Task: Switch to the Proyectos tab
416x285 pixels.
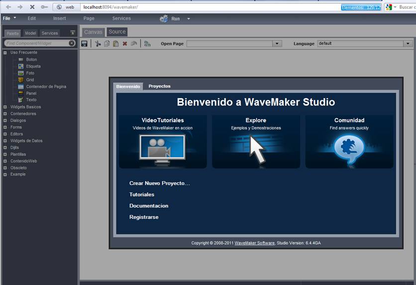Action: pyautogui.click(x=159, y=86)
